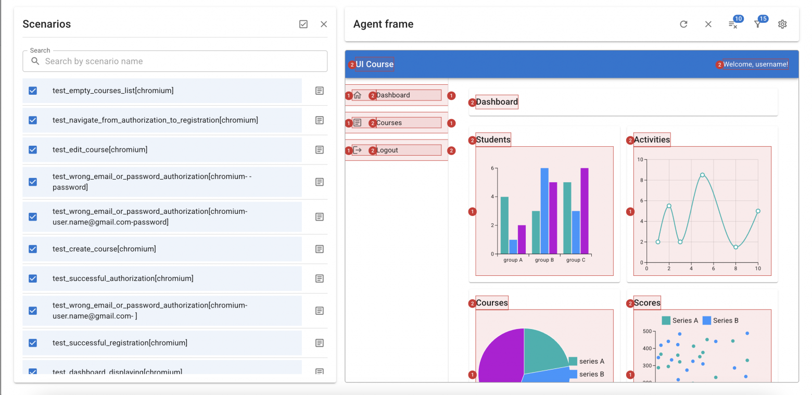Image resolution: width=812 pixels, height=395 pixels.
Task: Uncheck test_empty_courses_list checkbox
Action: tap(33, 91)
